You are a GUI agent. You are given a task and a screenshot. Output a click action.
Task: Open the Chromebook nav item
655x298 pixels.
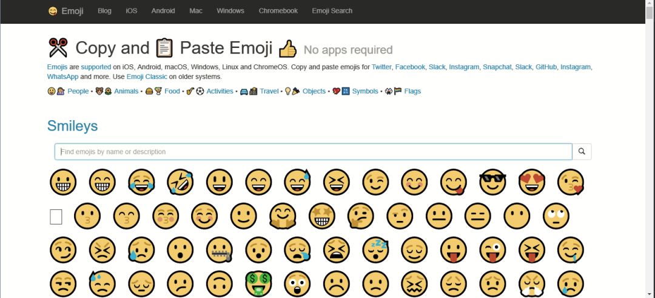pos(278,11)
